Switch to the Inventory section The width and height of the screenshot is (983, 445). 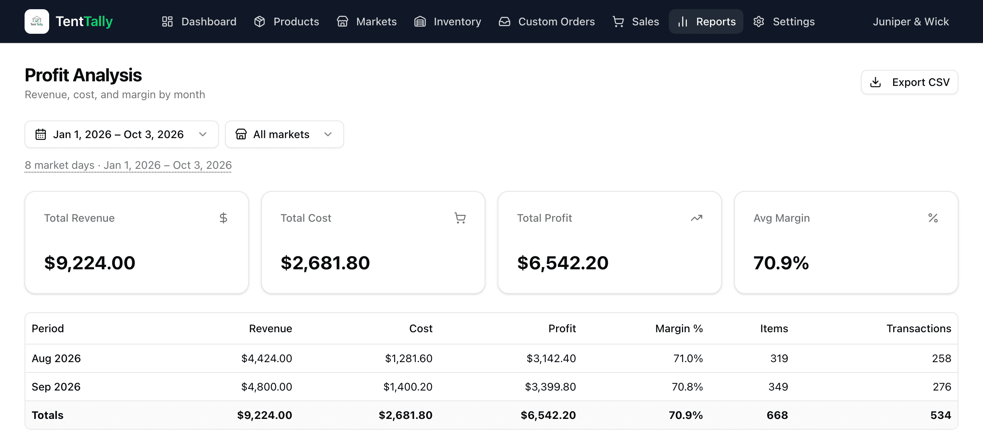(448, 21)
